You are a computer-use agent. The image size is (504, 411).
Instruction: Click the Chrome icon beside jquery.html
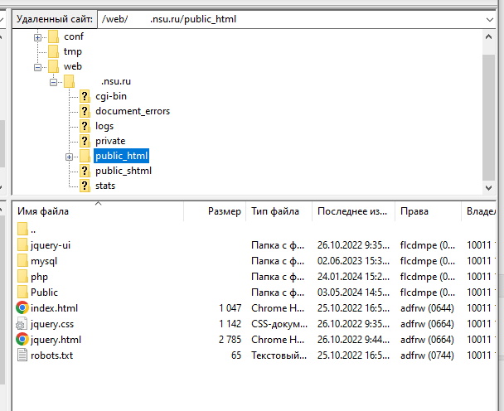22,339
